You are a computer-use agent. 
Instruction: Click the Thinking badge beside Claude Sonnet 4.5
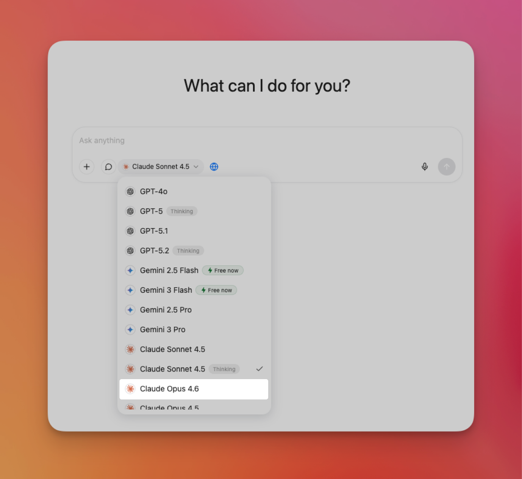(224, 369)
